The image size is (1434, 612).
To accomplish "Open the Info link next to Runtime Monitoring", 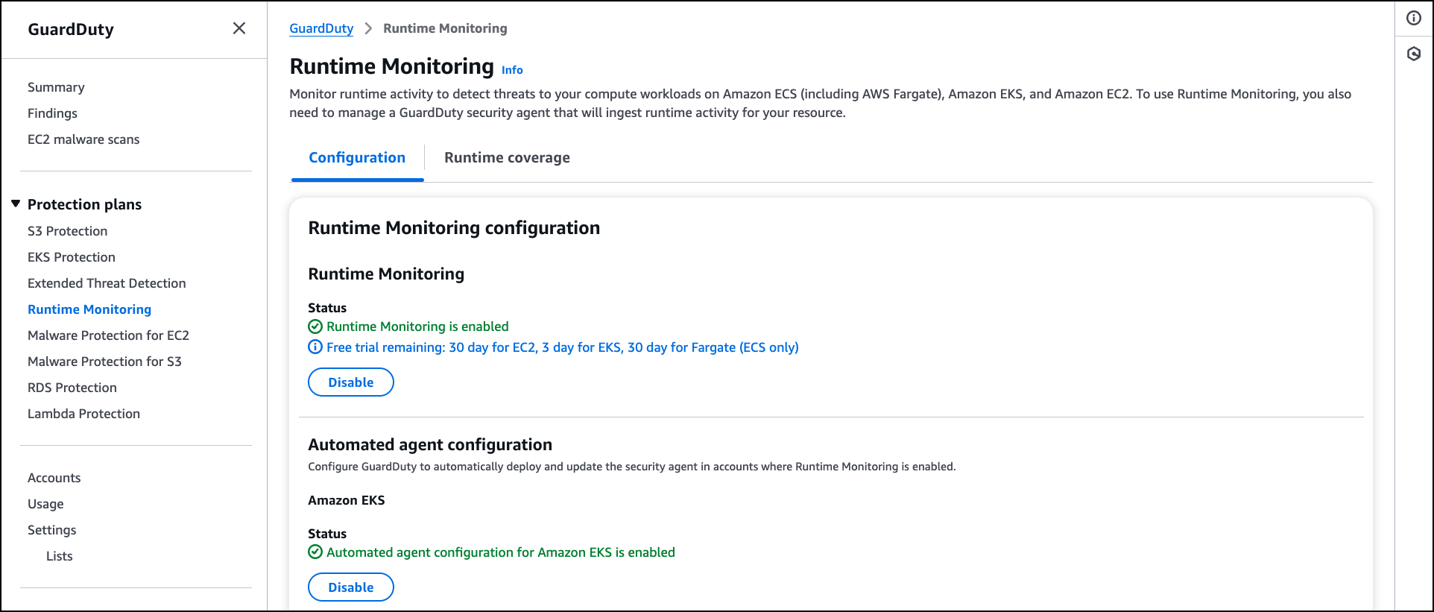I will point(512,70).
